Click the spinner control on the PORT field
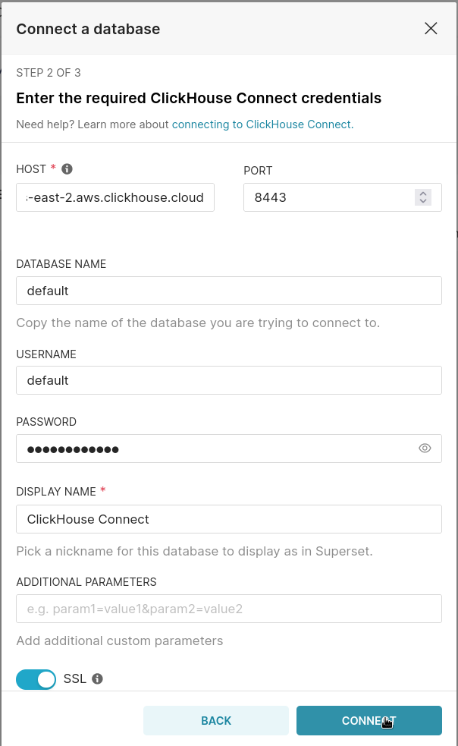458x746 pixels. pyautogui.click(x=423, y=197)
